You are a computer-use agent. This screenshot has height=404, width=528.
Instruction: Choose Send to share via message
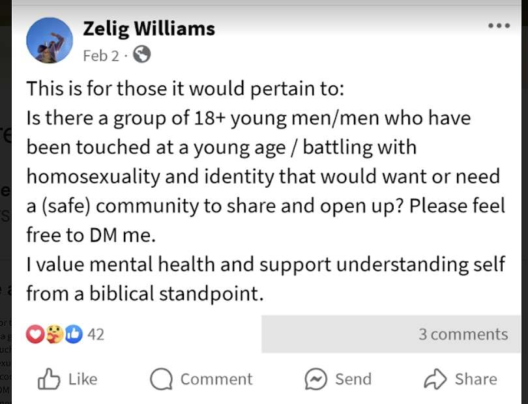point(352,379)
